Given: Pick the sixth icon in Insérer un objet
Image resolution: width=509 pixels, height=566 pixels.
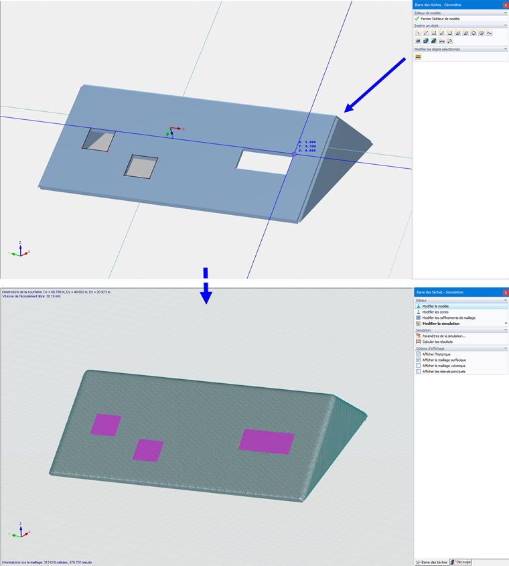Looking at the screenshot, I should (457, 33).
